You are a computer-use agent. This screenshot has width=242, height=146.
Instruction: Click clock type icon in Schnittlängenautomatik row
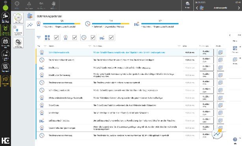42,90
